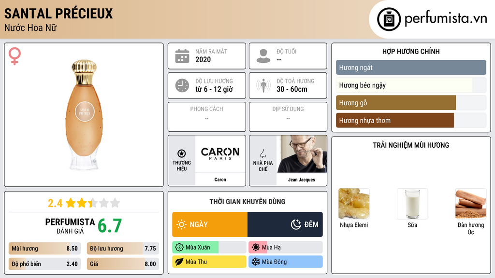This screenshot has width=495, height=278.
Task: Select the Mùa Thu season bar
Action: point(209,262)
